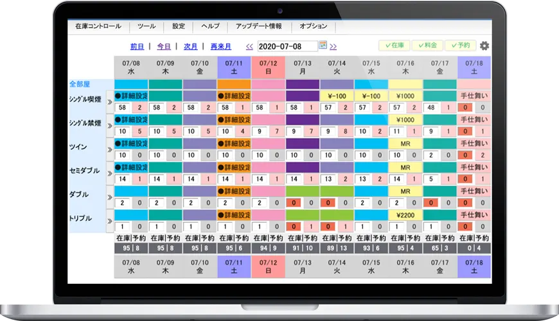Click the total 65 | 3 for 07/17
Screen dimensions: 559x321
coord(439,248)
